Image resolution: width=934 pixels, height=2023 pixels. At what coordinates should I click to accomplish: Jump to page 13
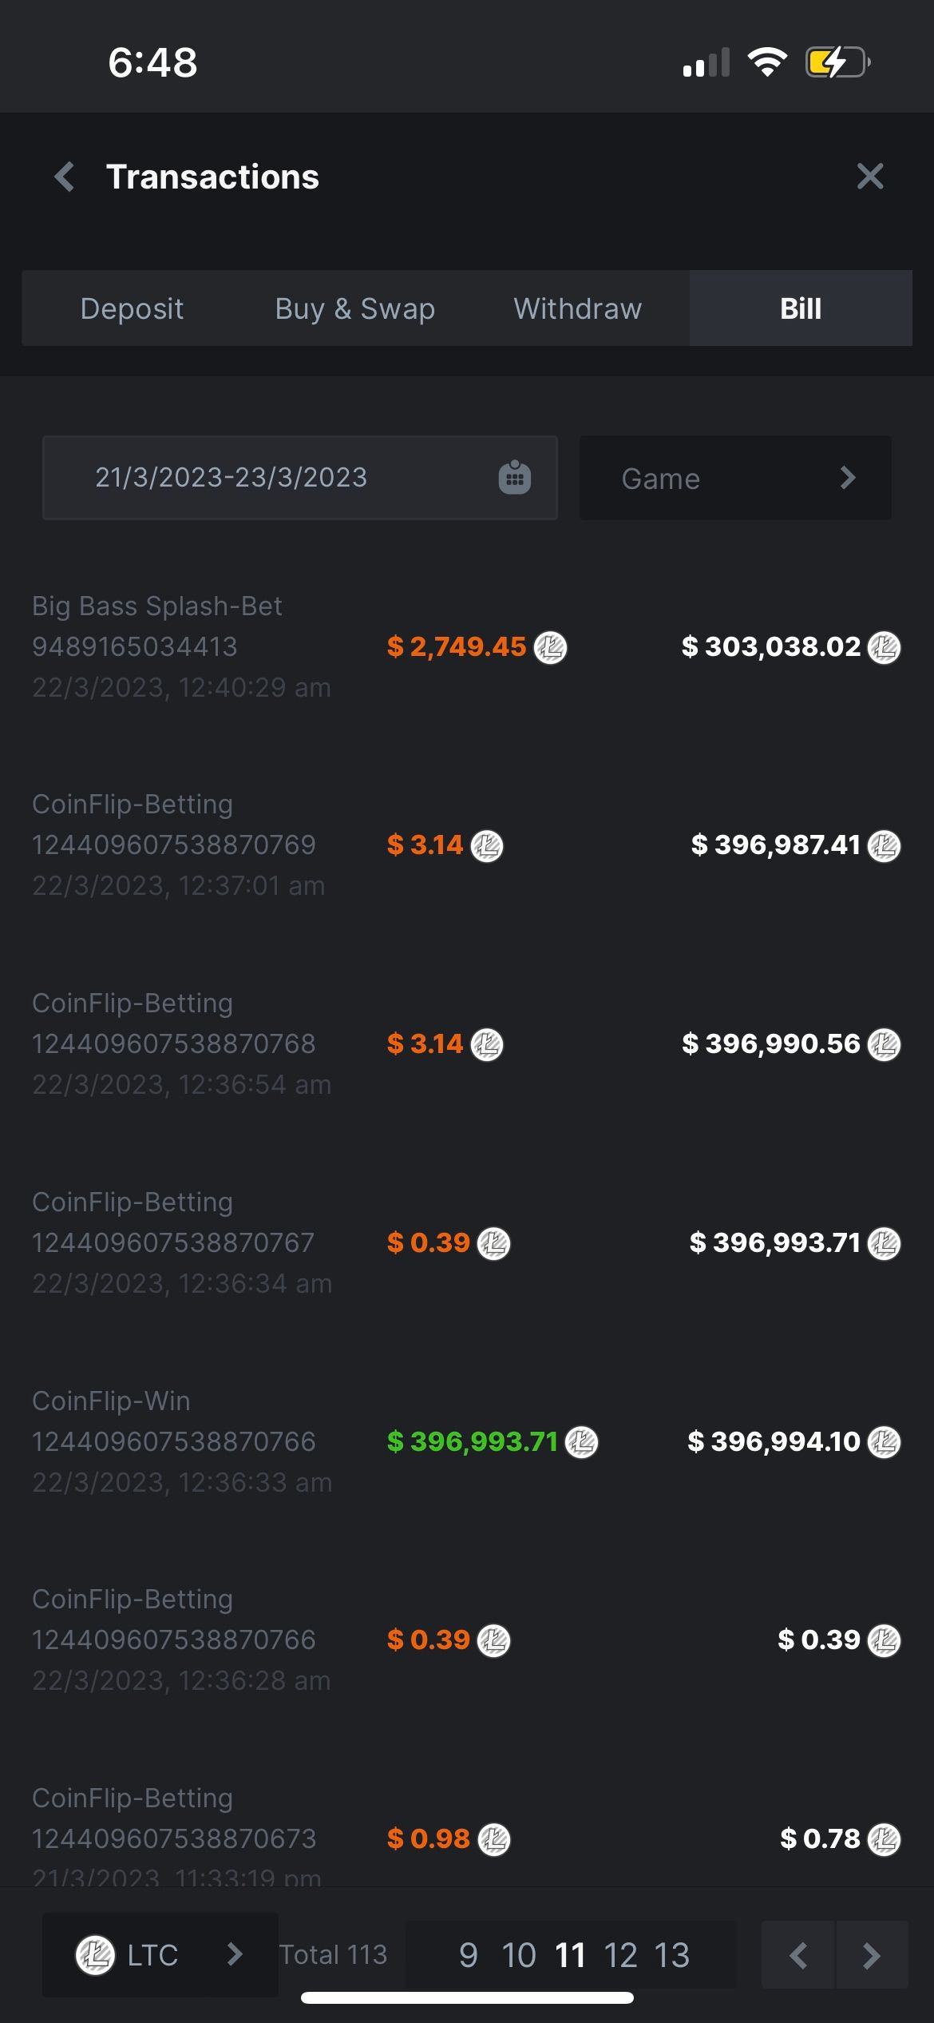(671, 1955)
